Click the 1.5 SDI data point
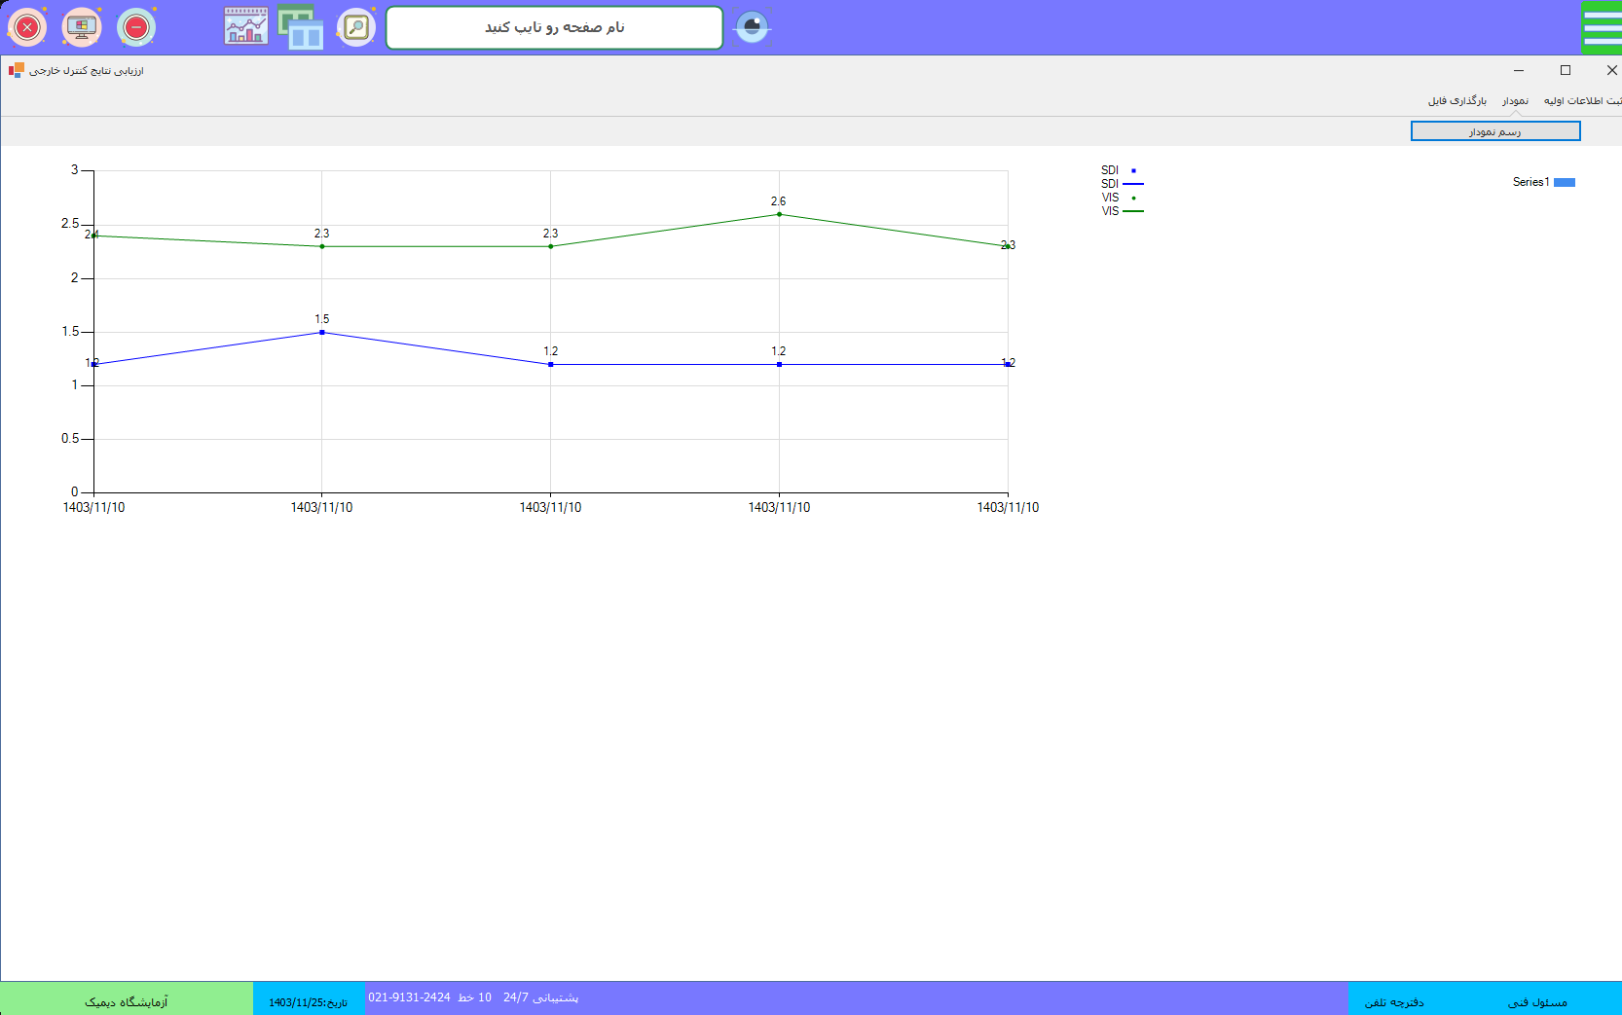1622x1015 pixels. pyautogui.click(x=322, y=333)
